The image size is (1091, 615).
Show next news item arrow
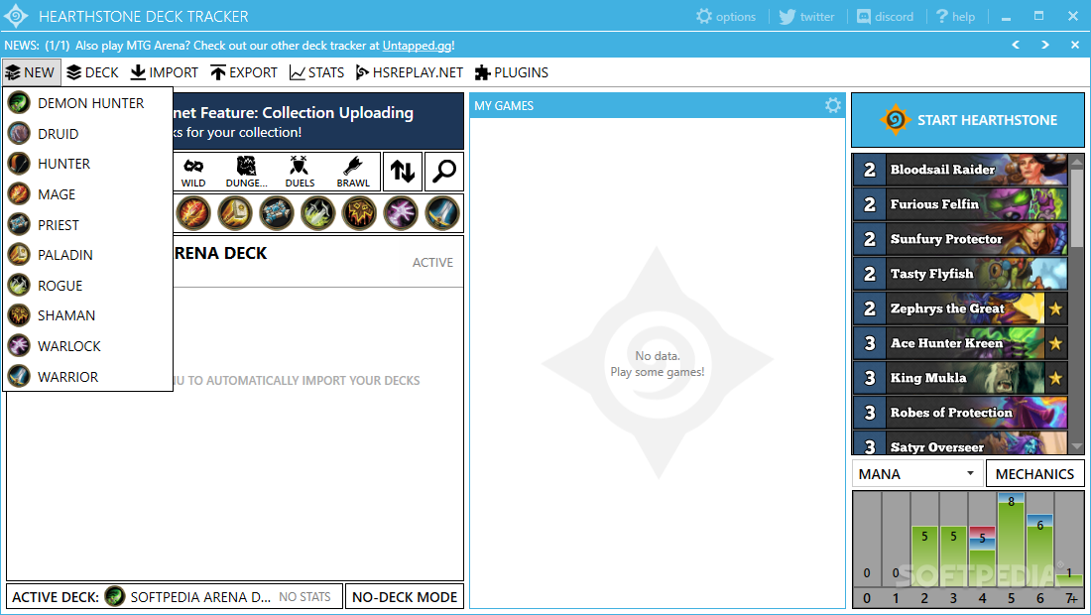(x=1045, y=45)
